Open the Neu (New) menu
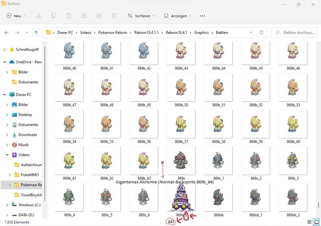321x226 pixels. 16,16
